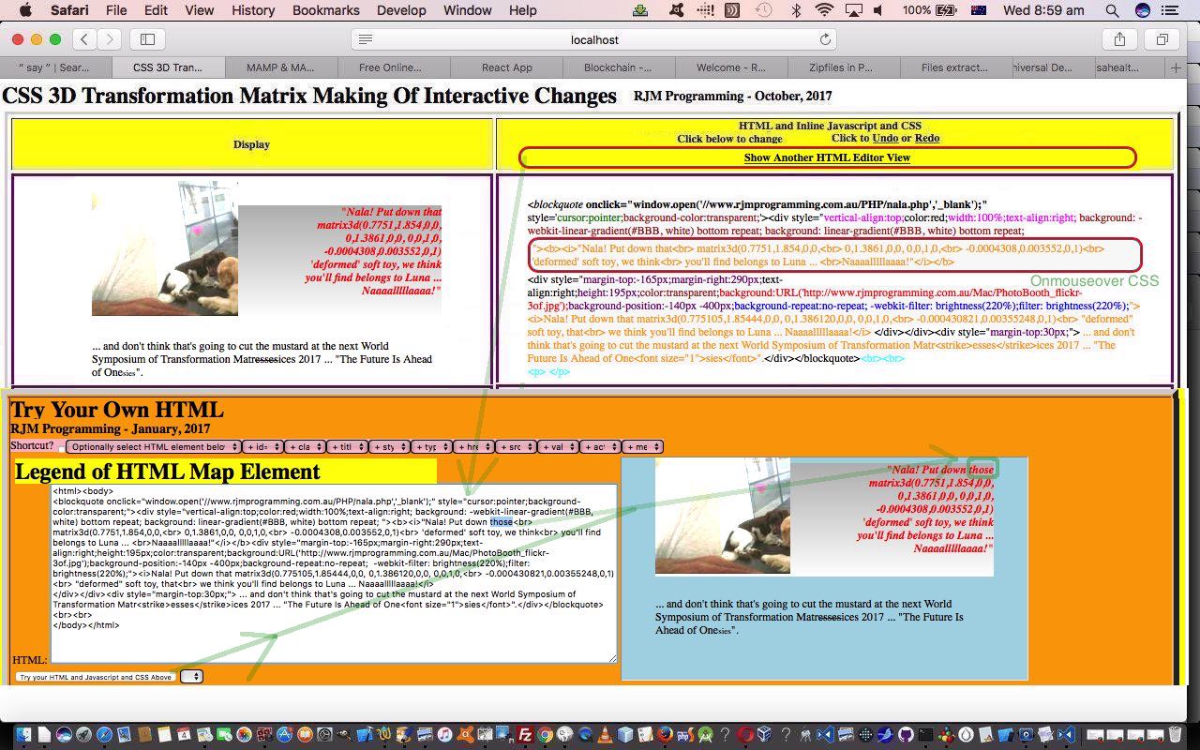Image resolution: width=1200 pixels, height=750 pixels.
Task: Open the Bookmarks menu
Action: tap(325, 10)
